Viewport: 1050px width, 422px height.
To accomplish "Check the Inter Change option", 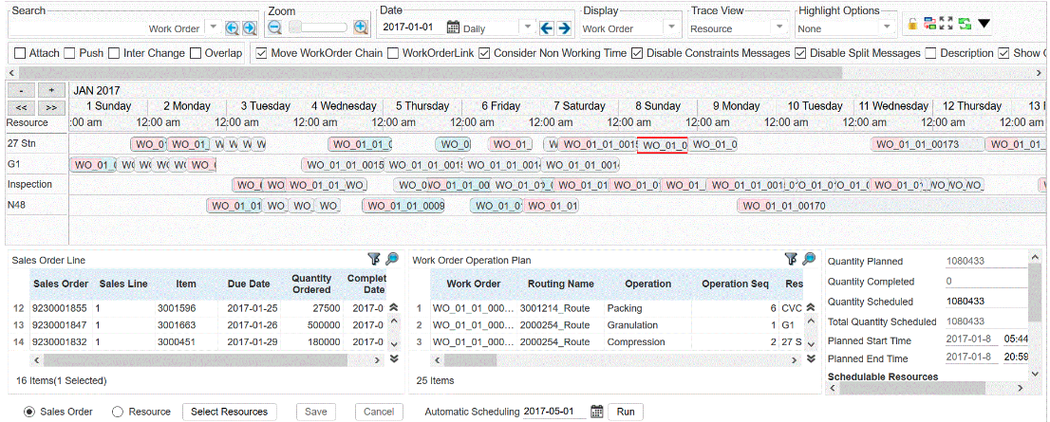I will tap(114, 53).
